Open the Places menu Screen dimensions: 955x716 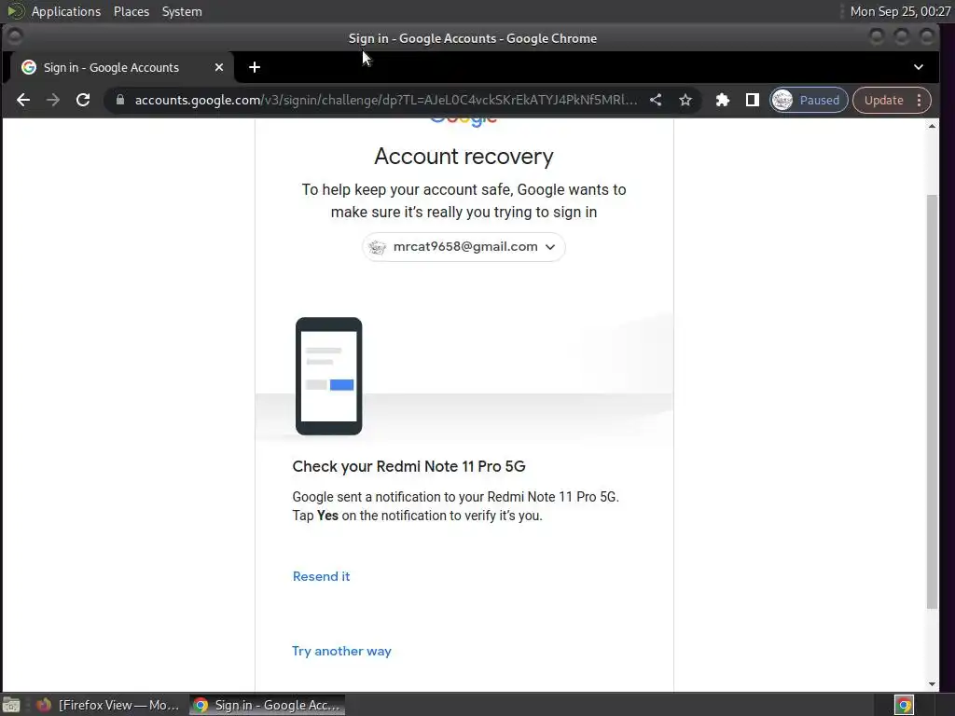pyautogui.click(x=131, y=11)
